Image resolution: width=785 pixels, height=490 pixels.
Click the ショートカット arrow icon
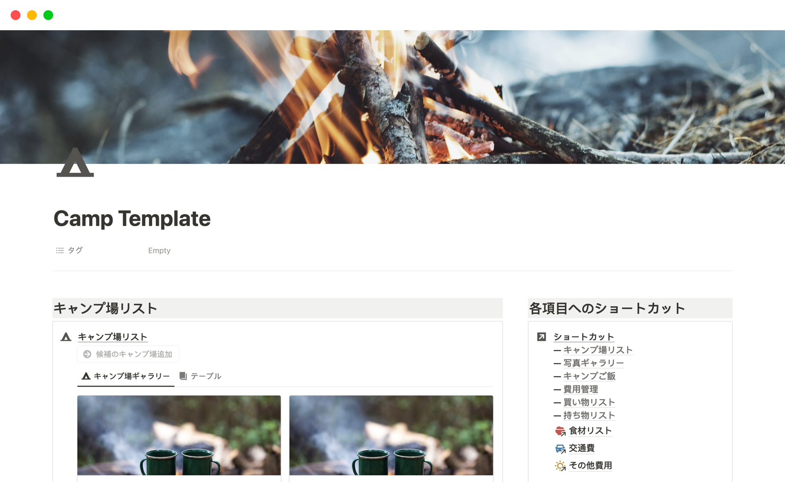(x=541, y=337)
